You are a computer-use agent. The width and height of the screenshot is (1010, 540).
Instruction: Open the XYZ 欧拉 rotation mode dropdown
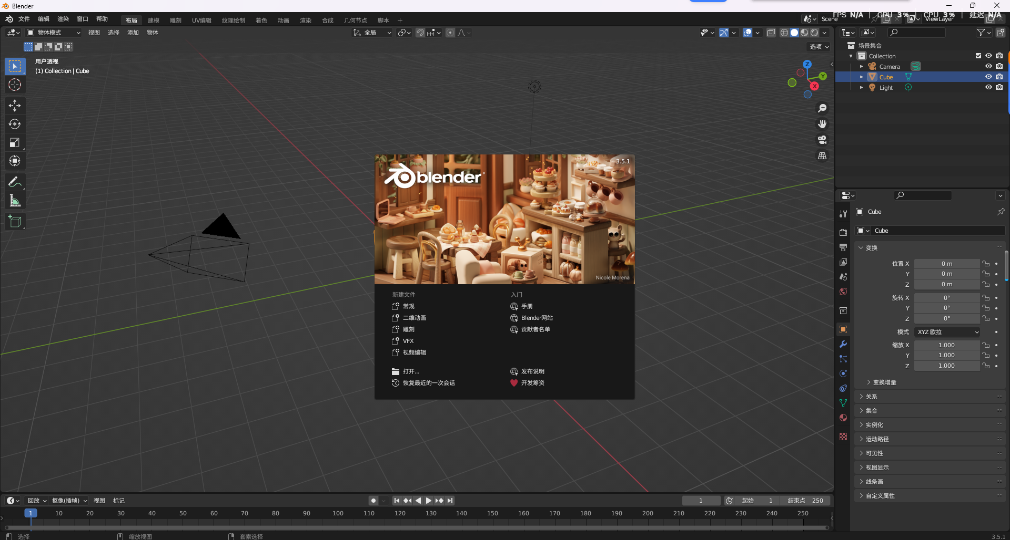pyautogui.click(x=946, y=331)
